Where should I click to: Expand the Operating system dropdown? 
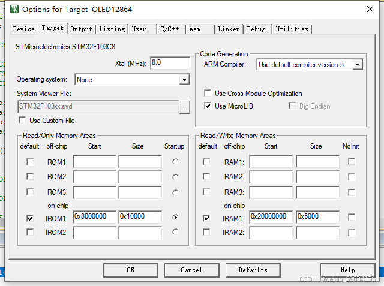(x=184, y=80)
